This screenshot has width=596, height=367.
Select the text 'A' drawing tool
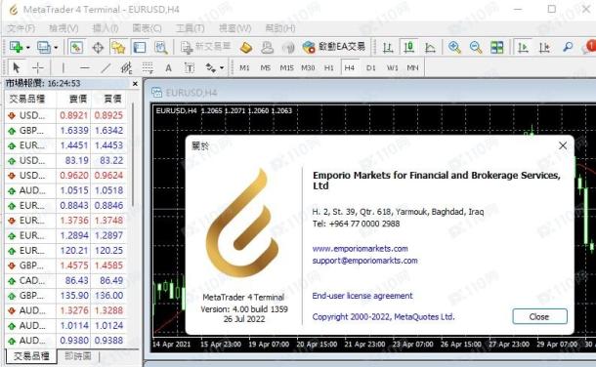click(x=168, y=68)
